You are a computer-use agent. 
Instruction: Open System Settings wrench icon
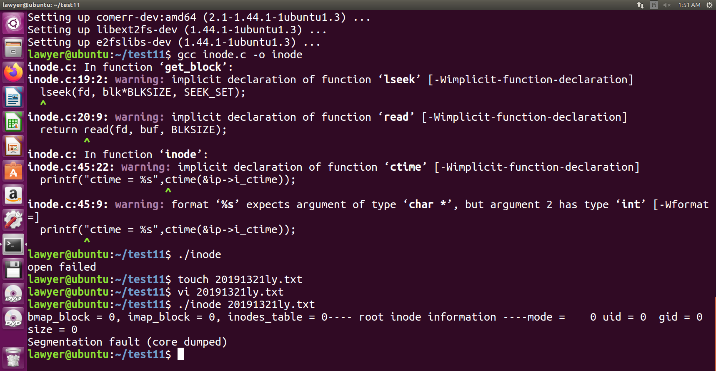coord(13,220)
